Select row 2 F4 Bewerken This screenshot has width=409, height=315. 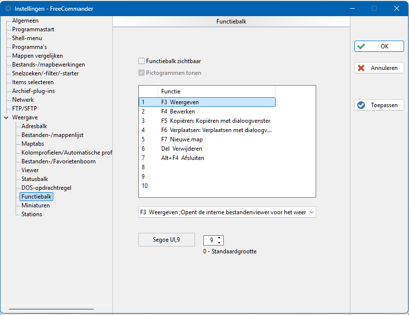pyautogui.click(x=207, y=112)
